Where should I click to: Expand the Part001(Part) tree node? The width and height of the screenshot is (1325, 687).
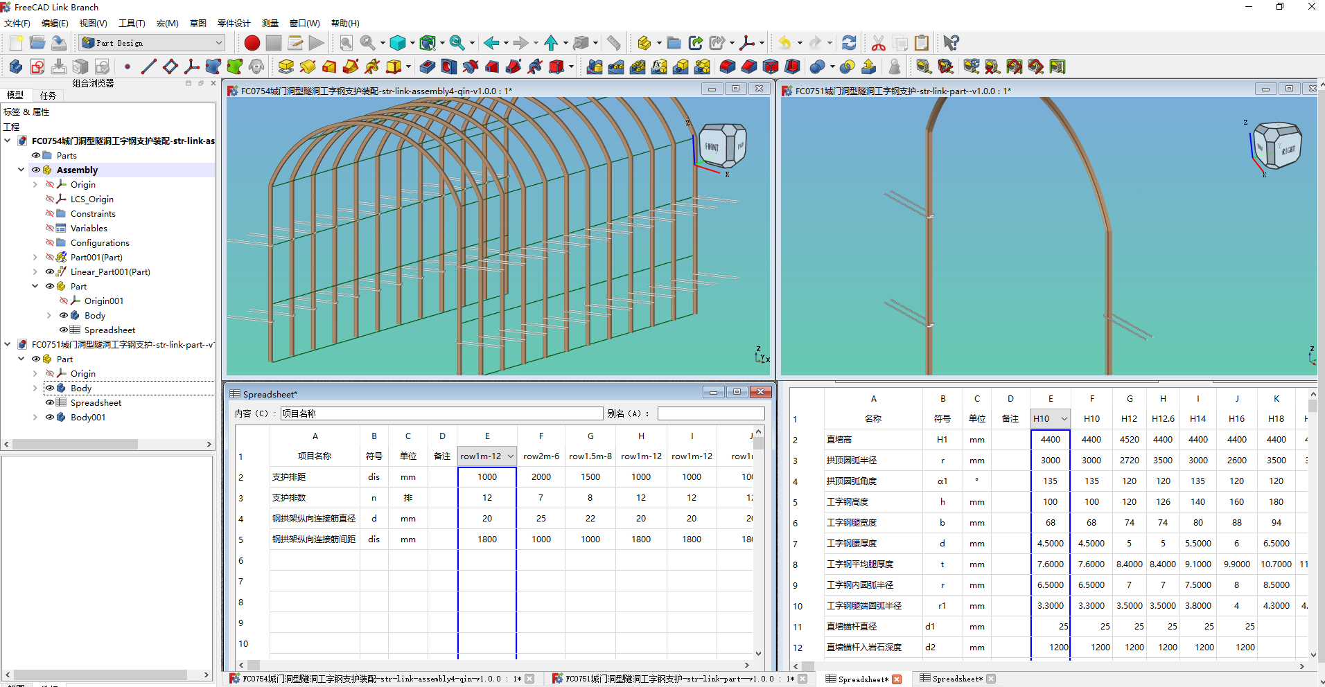tap(35, 258)
